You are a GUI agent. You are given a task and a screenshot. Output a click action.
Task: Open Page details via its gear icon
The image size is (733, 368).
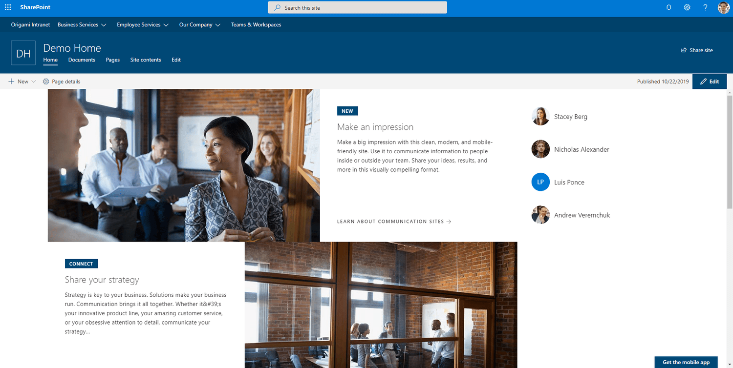[45, 82]
